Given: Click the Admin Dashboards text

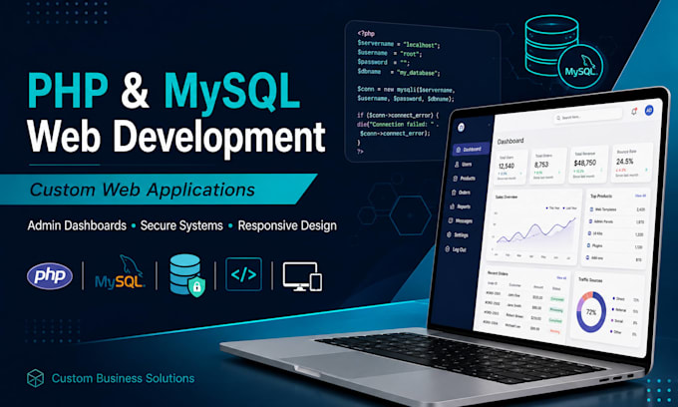Looking at the screenshot, I should [x=77, y=225].
